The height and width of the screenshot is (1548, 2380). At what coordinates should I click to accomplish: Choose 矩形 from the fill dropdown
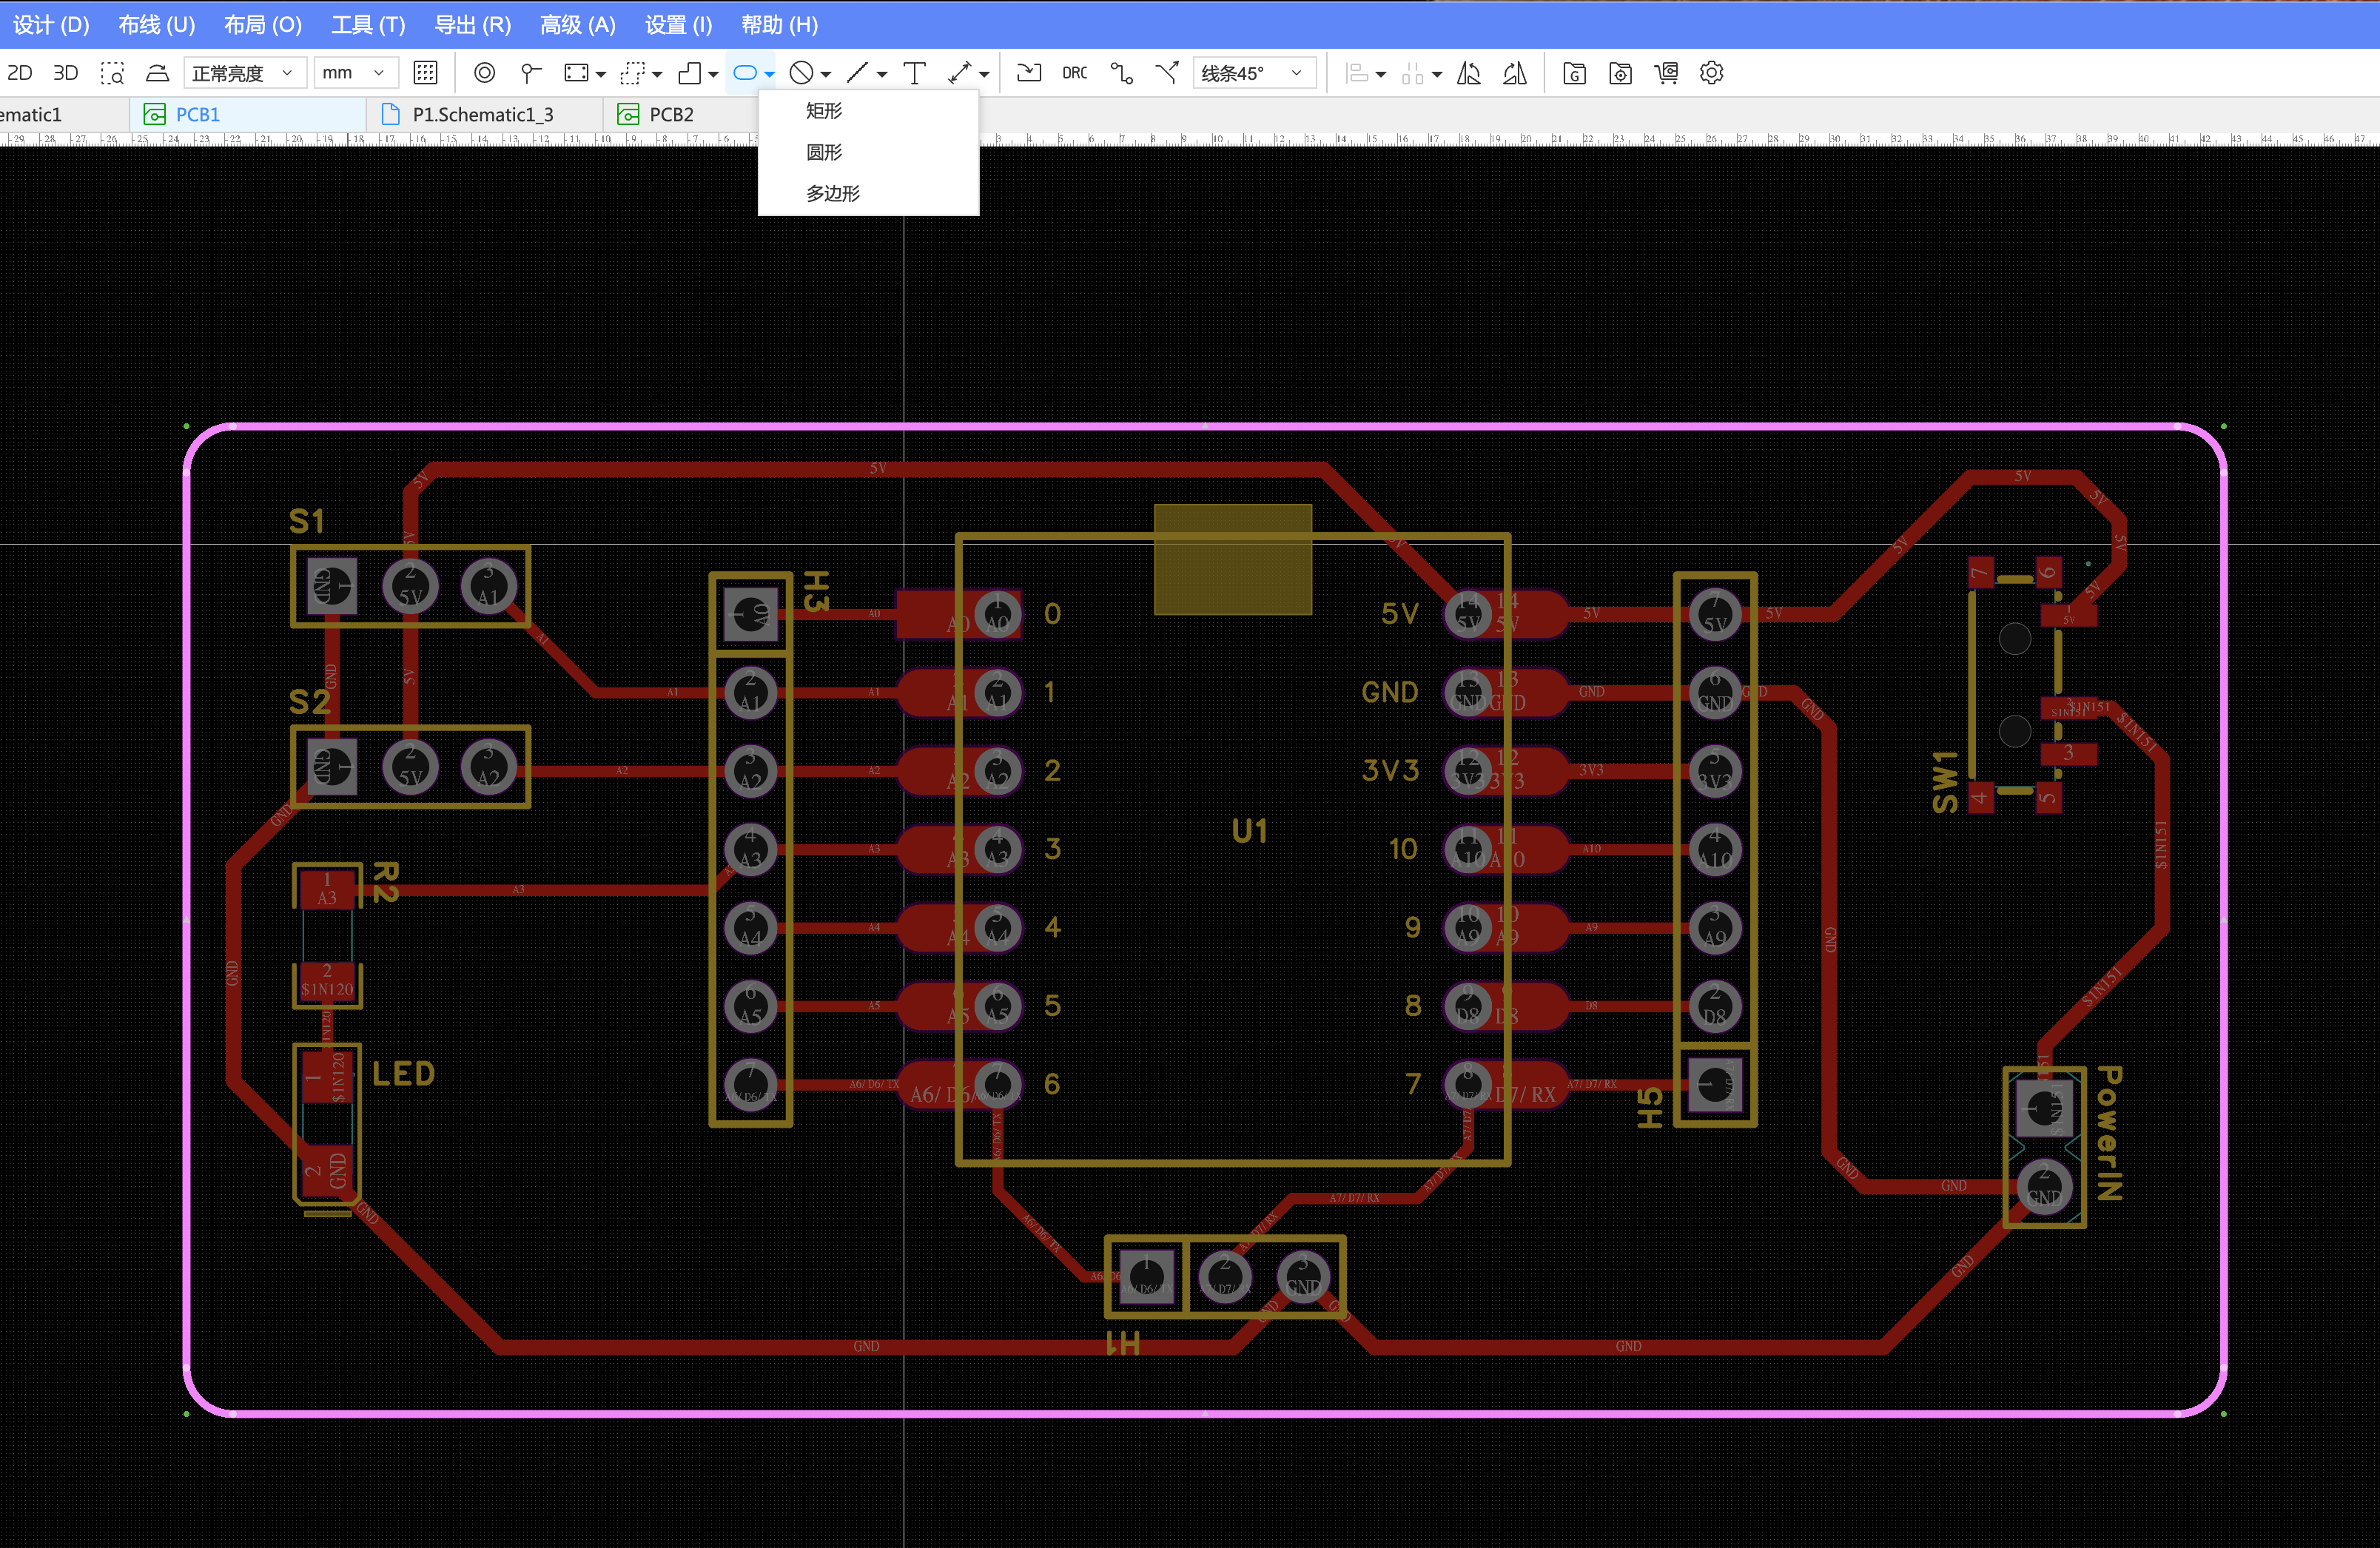[x=868, y=111]
